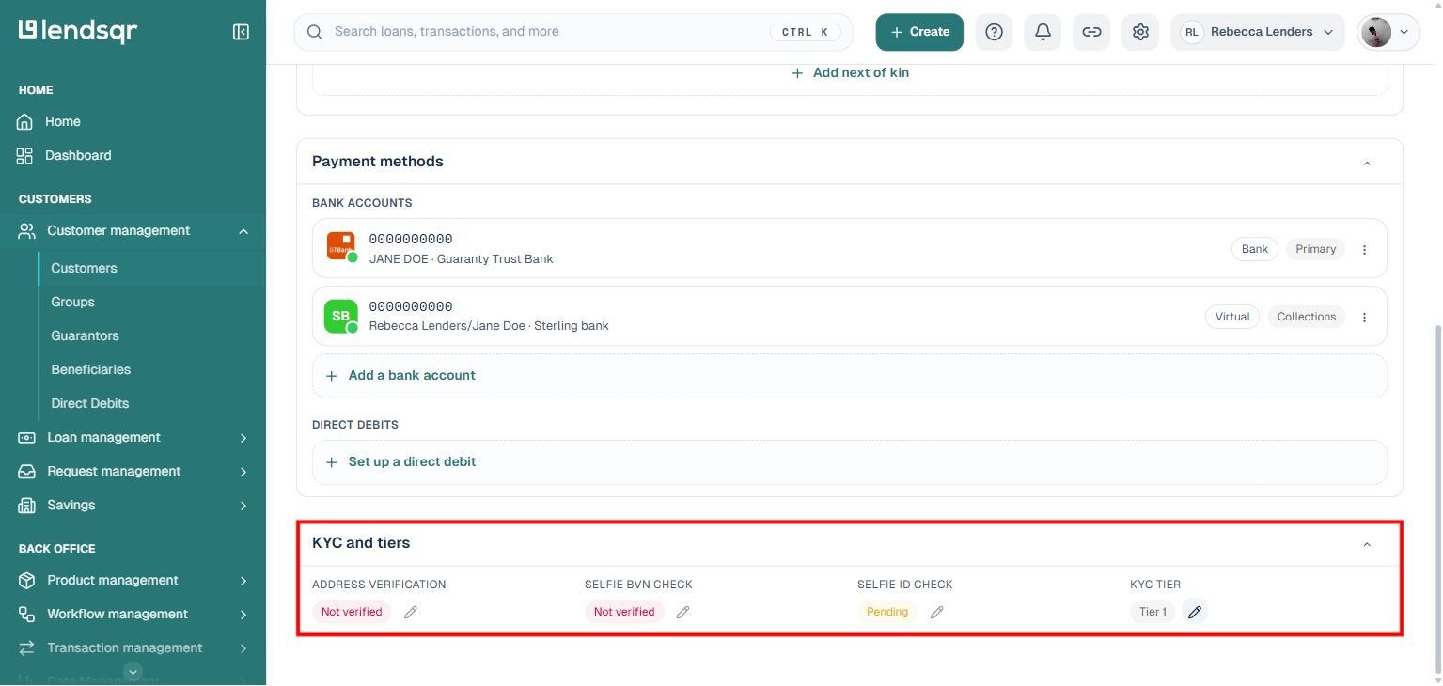1443x686 pixels.
Task: Open options menu for Guaranty Trust Bank account
Action: tap(1365, 249)
